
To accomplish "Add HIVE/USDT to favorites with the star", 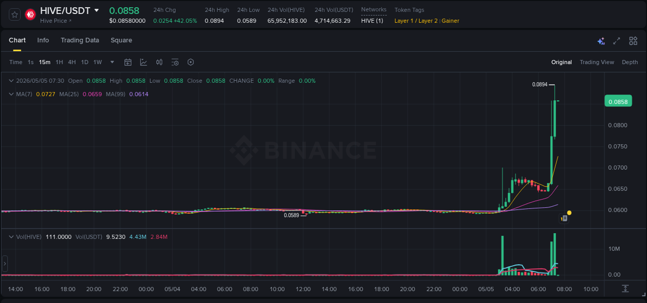I will pos(14,14).
